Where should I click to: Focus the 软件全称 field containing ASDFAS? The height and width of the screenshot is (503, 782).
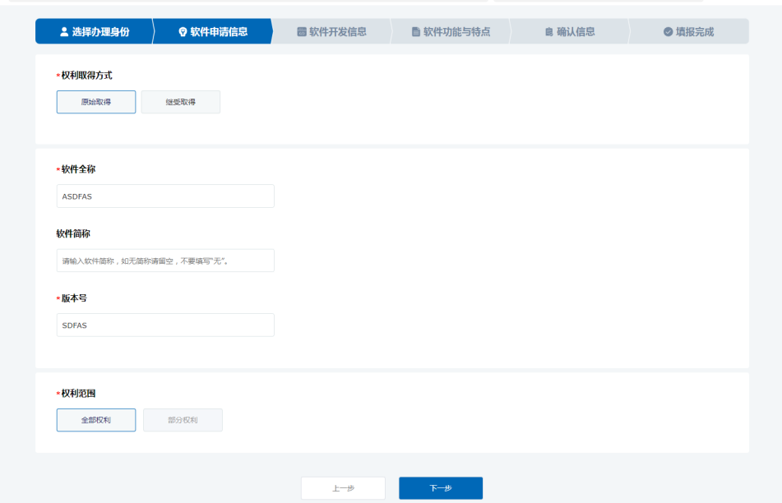(x=165, y=196)
